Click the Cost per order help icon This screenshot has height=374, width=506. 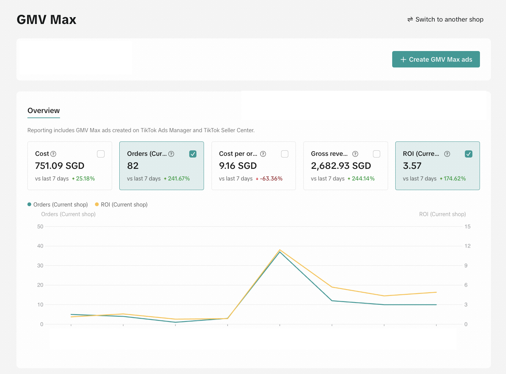[263, 154]
